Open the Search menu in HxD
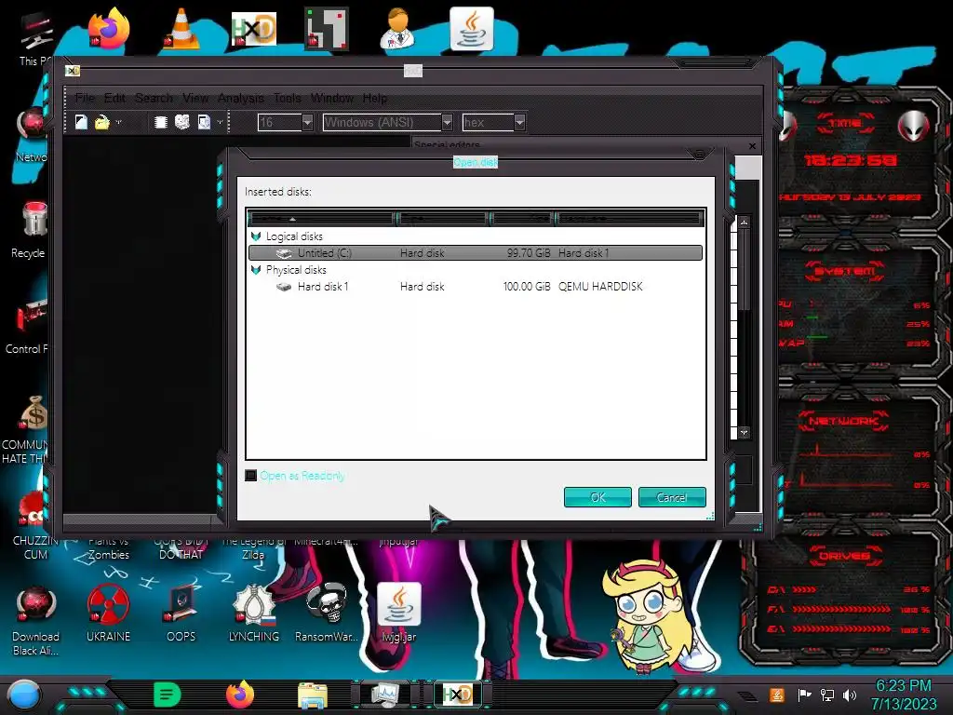This screenshot has height=715, width=953. point(154,98)
